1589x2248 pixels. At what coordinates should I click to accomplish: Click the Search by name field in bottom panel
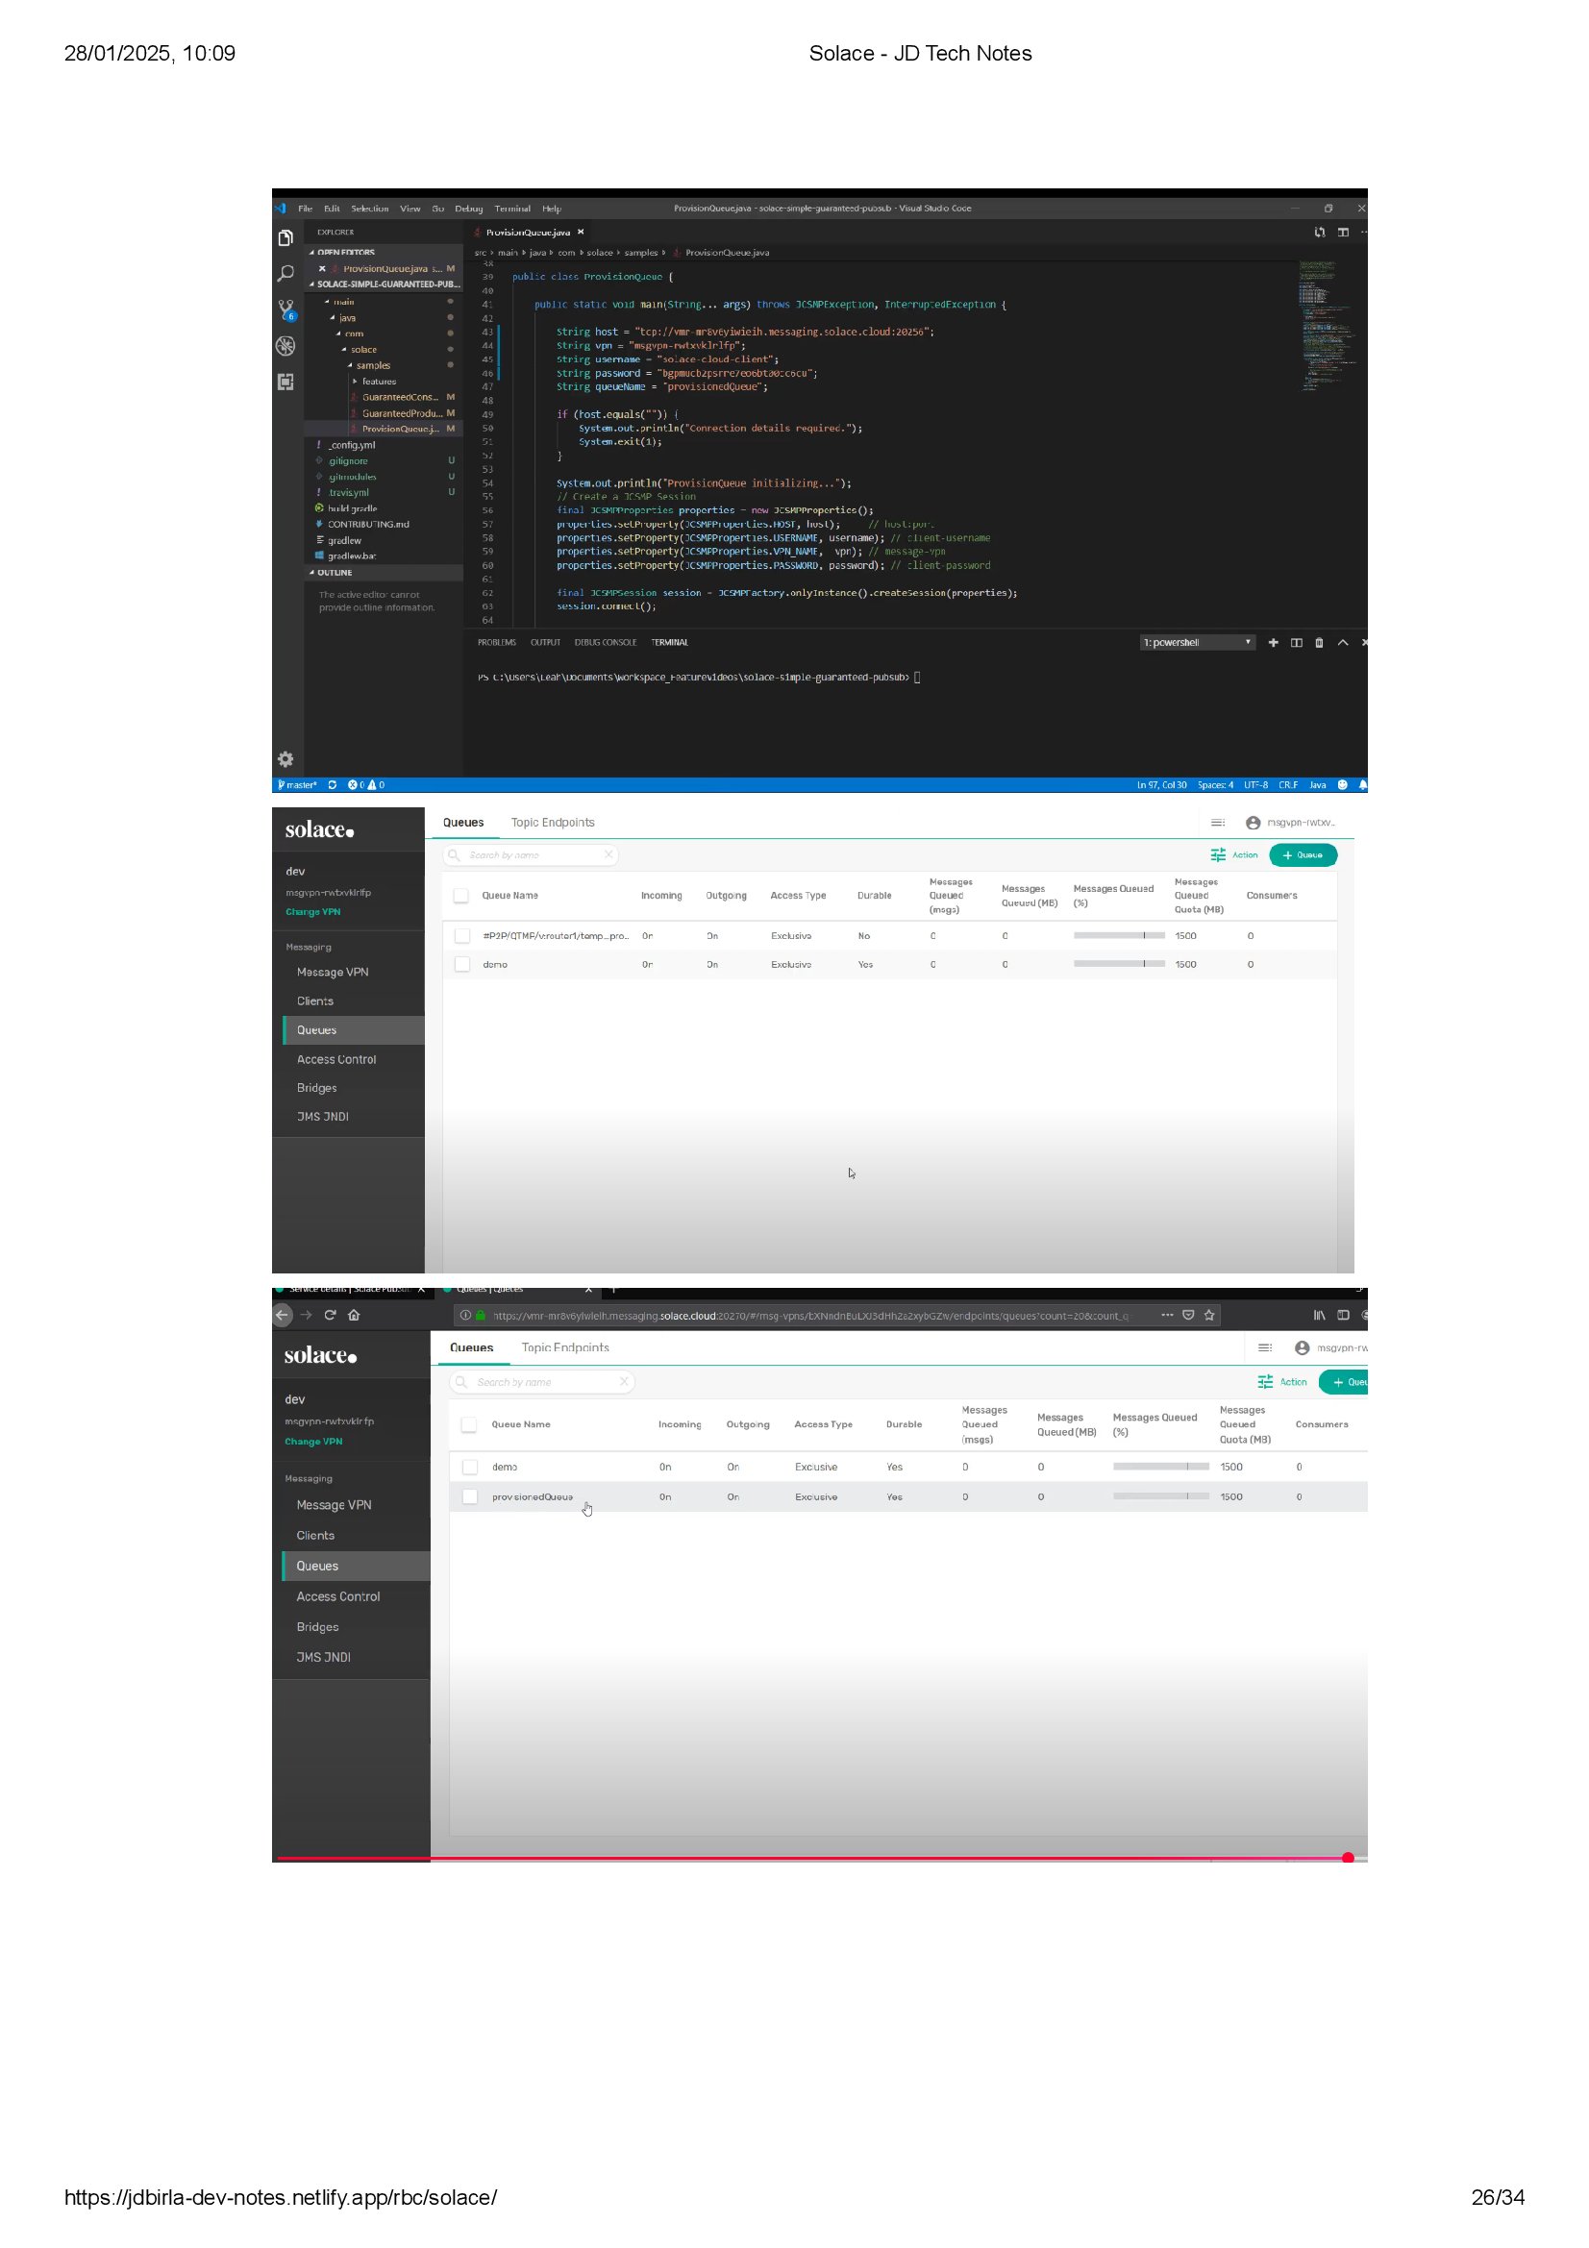(543, 1381)
